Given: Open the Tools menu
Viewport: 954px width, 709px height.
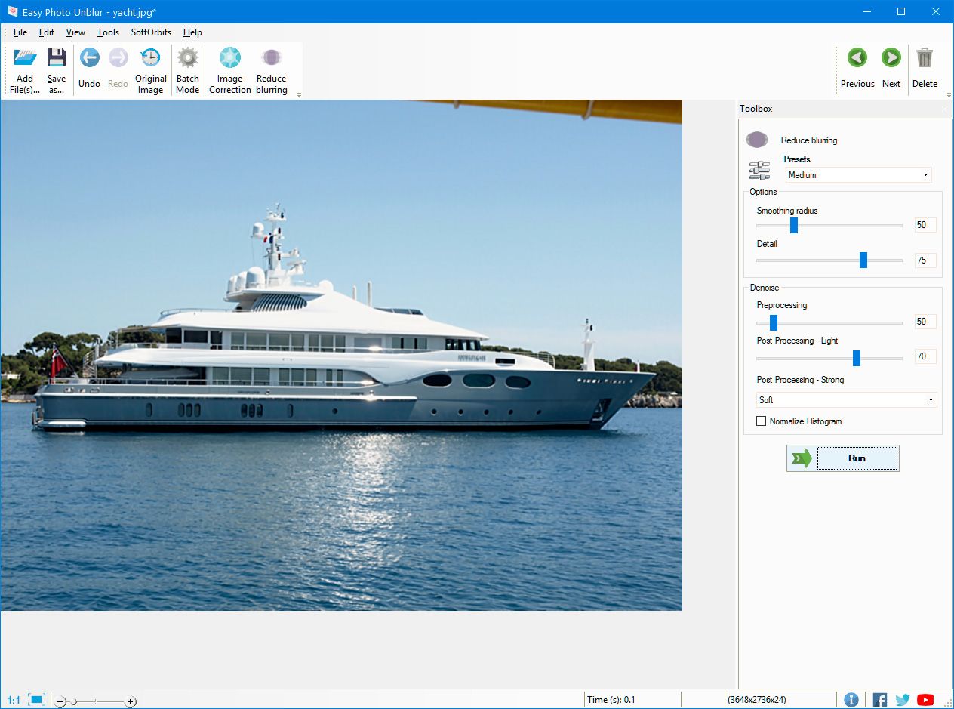Looking at the screenshot, I should point(108,32).
